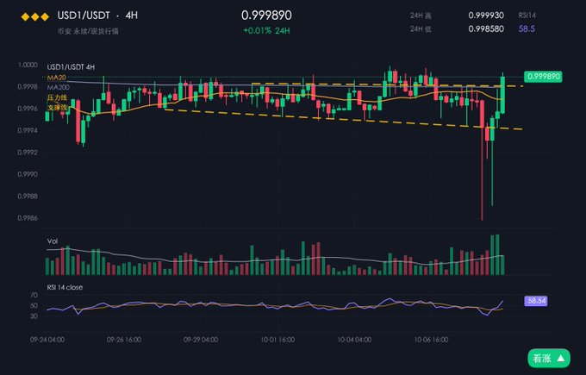Click the 24H high value 0.999930
The height and width of the screenshot is (375, 586).
click(486, 16)
